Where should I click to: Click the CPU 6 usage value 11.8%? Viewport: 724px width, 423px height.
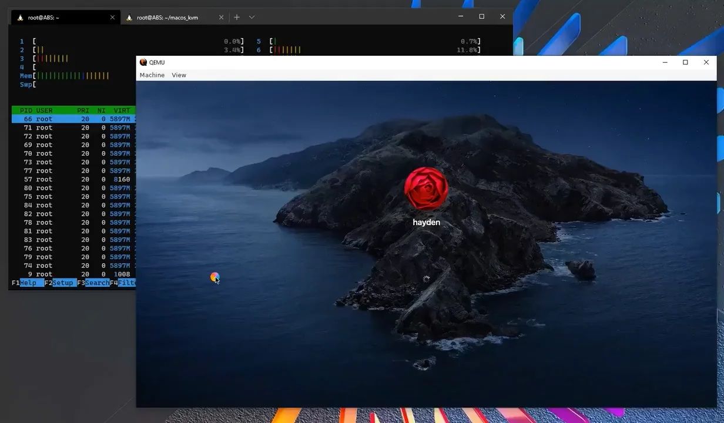pos(467,50)
